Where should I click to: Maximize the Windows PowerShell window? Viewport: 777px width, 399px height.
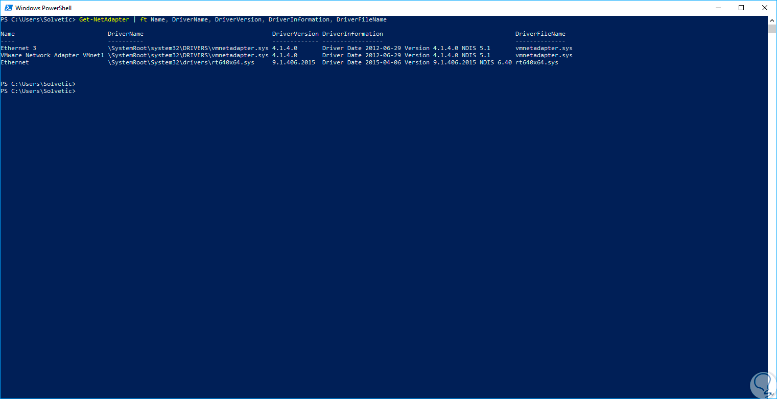click(741, 8)
